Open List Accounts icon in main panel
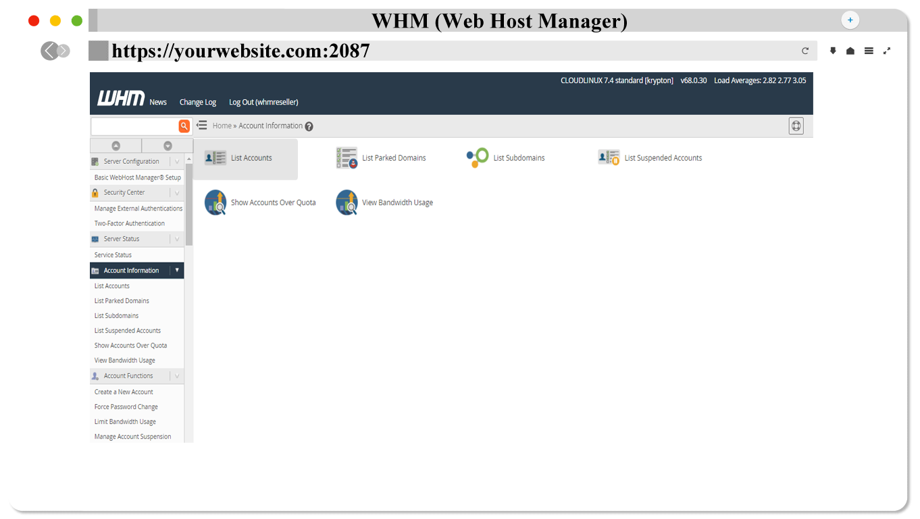The width and height of the screenshot is (920, 519). pyautogui.click(x=215, y=158)
